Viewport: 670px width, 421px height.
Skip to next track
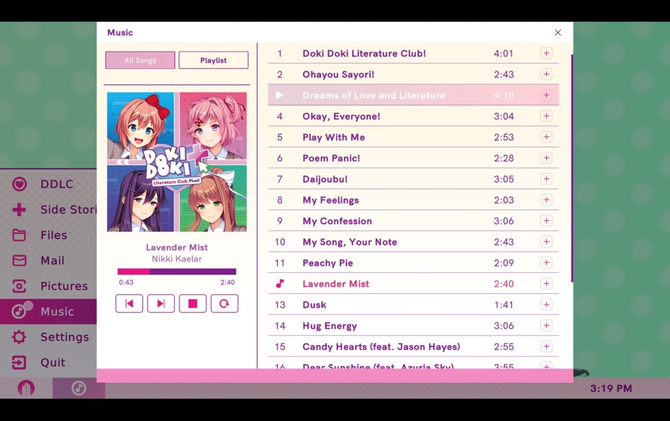pyautogui.click(x=161, y=304)
